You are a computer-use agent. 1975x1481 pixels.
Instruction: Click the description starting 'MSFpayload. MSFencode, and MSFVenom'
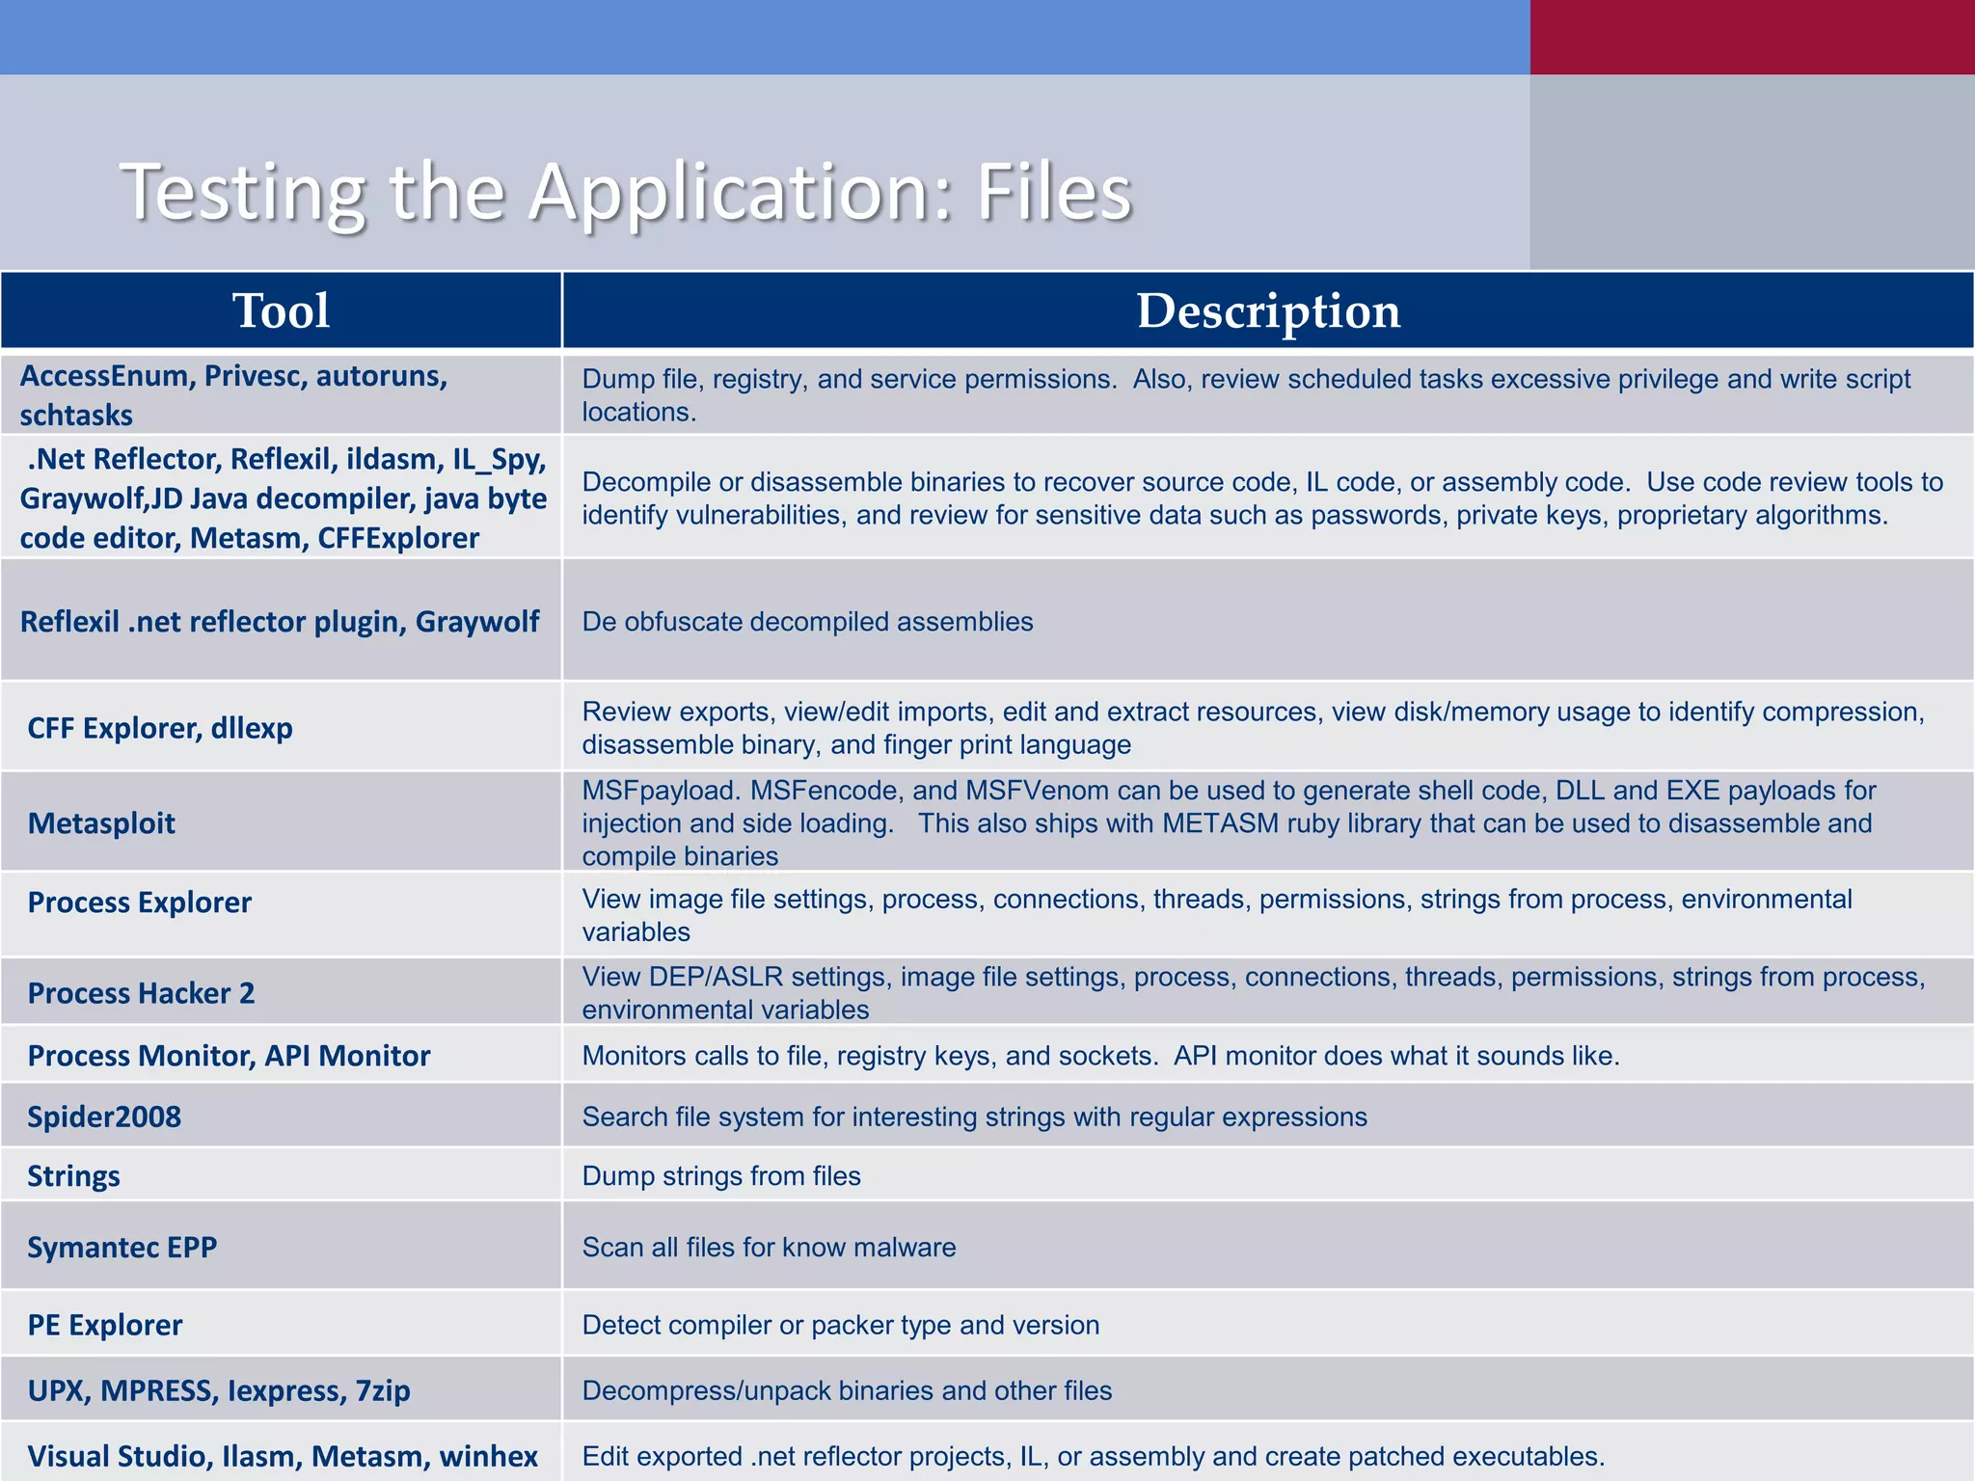point(1268,822)
